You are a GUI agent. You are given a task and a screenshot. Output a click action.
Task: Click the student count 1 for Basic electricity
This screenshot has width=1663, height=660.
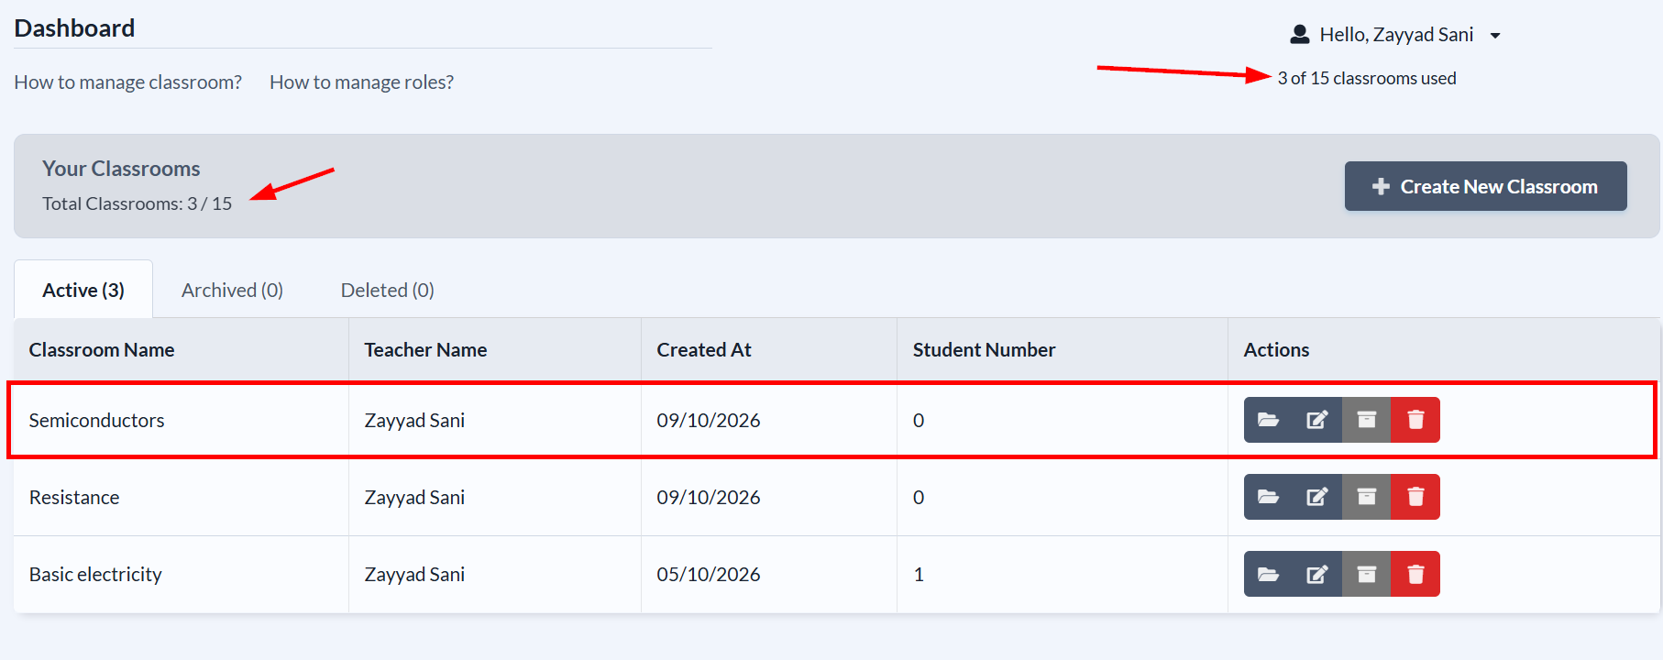pyautogui.click(x=919, y=574)
